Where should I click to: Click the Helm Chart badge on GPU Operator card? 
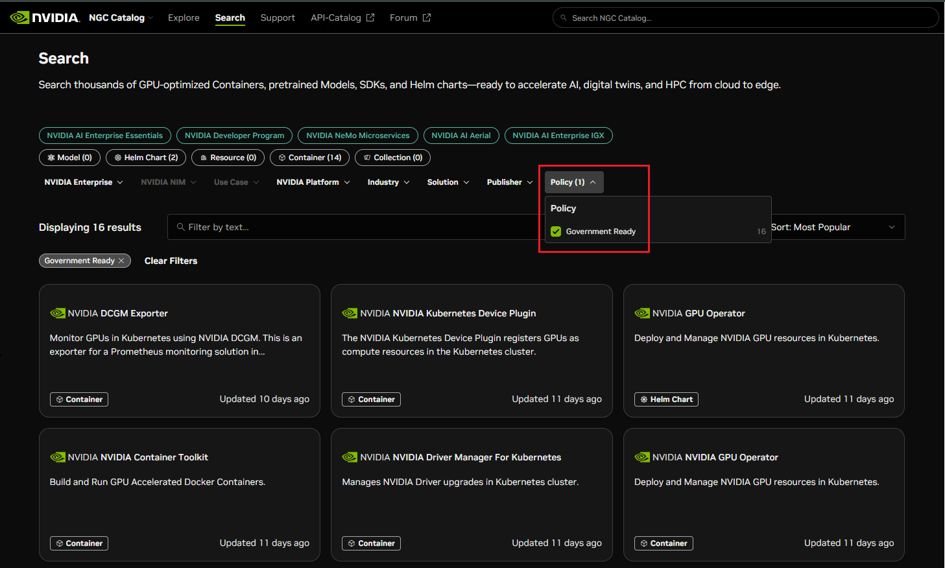666,399
